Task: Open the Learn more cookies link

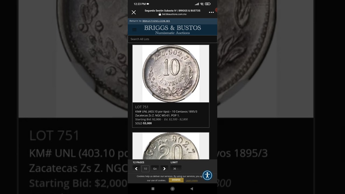Action: tap(192, 181)
